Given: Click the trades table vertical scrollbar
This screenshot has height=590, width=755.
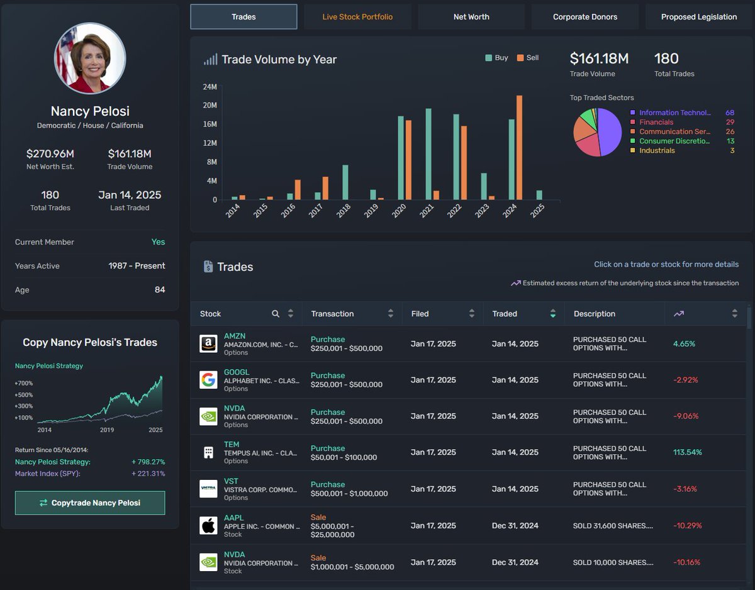Looking at the screenshot, I should 749,318.
